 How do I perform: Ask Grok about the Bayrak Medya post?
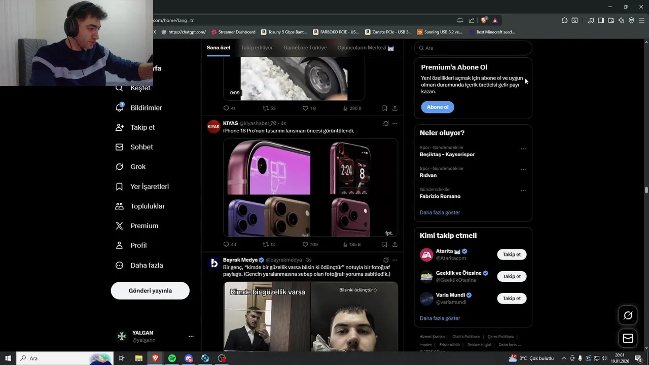[x=386, y=260]
